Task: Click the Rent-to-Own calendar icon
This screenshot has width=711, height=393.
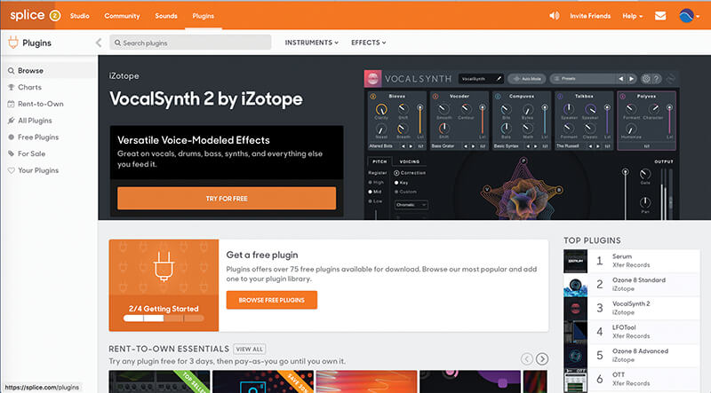Action: (12, 104)
